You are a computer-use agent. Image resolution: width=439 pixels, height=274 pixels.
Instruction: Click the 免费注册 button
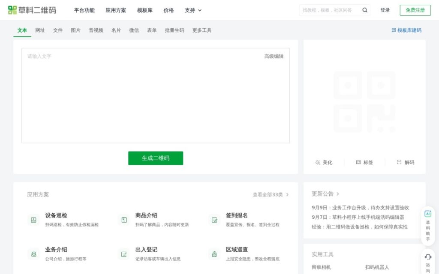415,10
